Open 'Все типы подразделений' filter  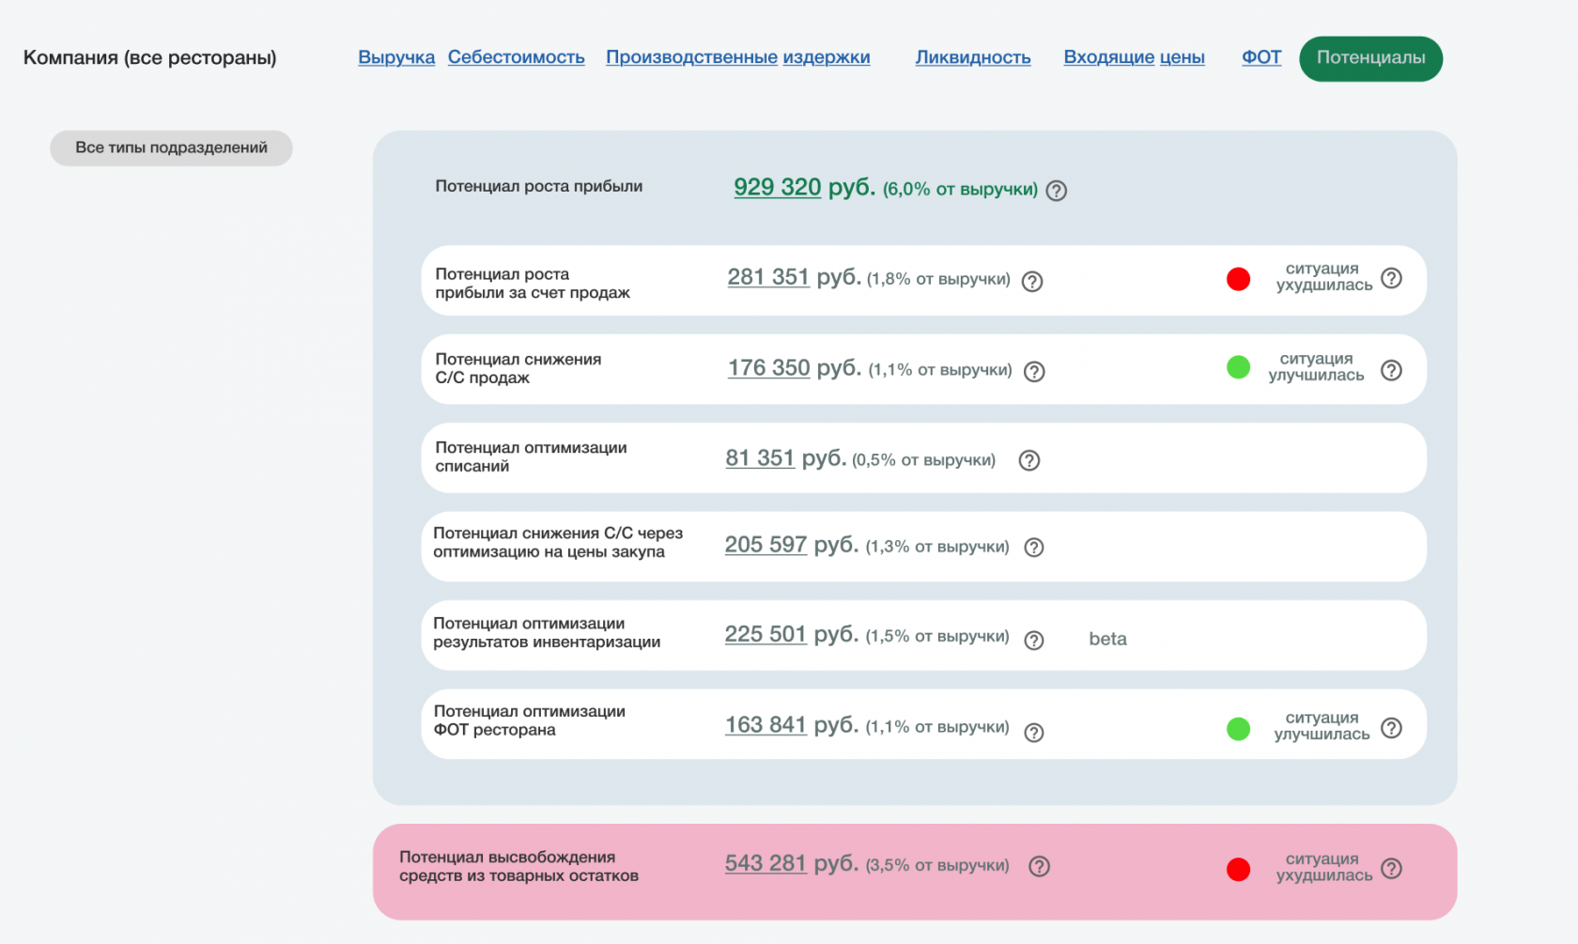click(x=171, y=148)
